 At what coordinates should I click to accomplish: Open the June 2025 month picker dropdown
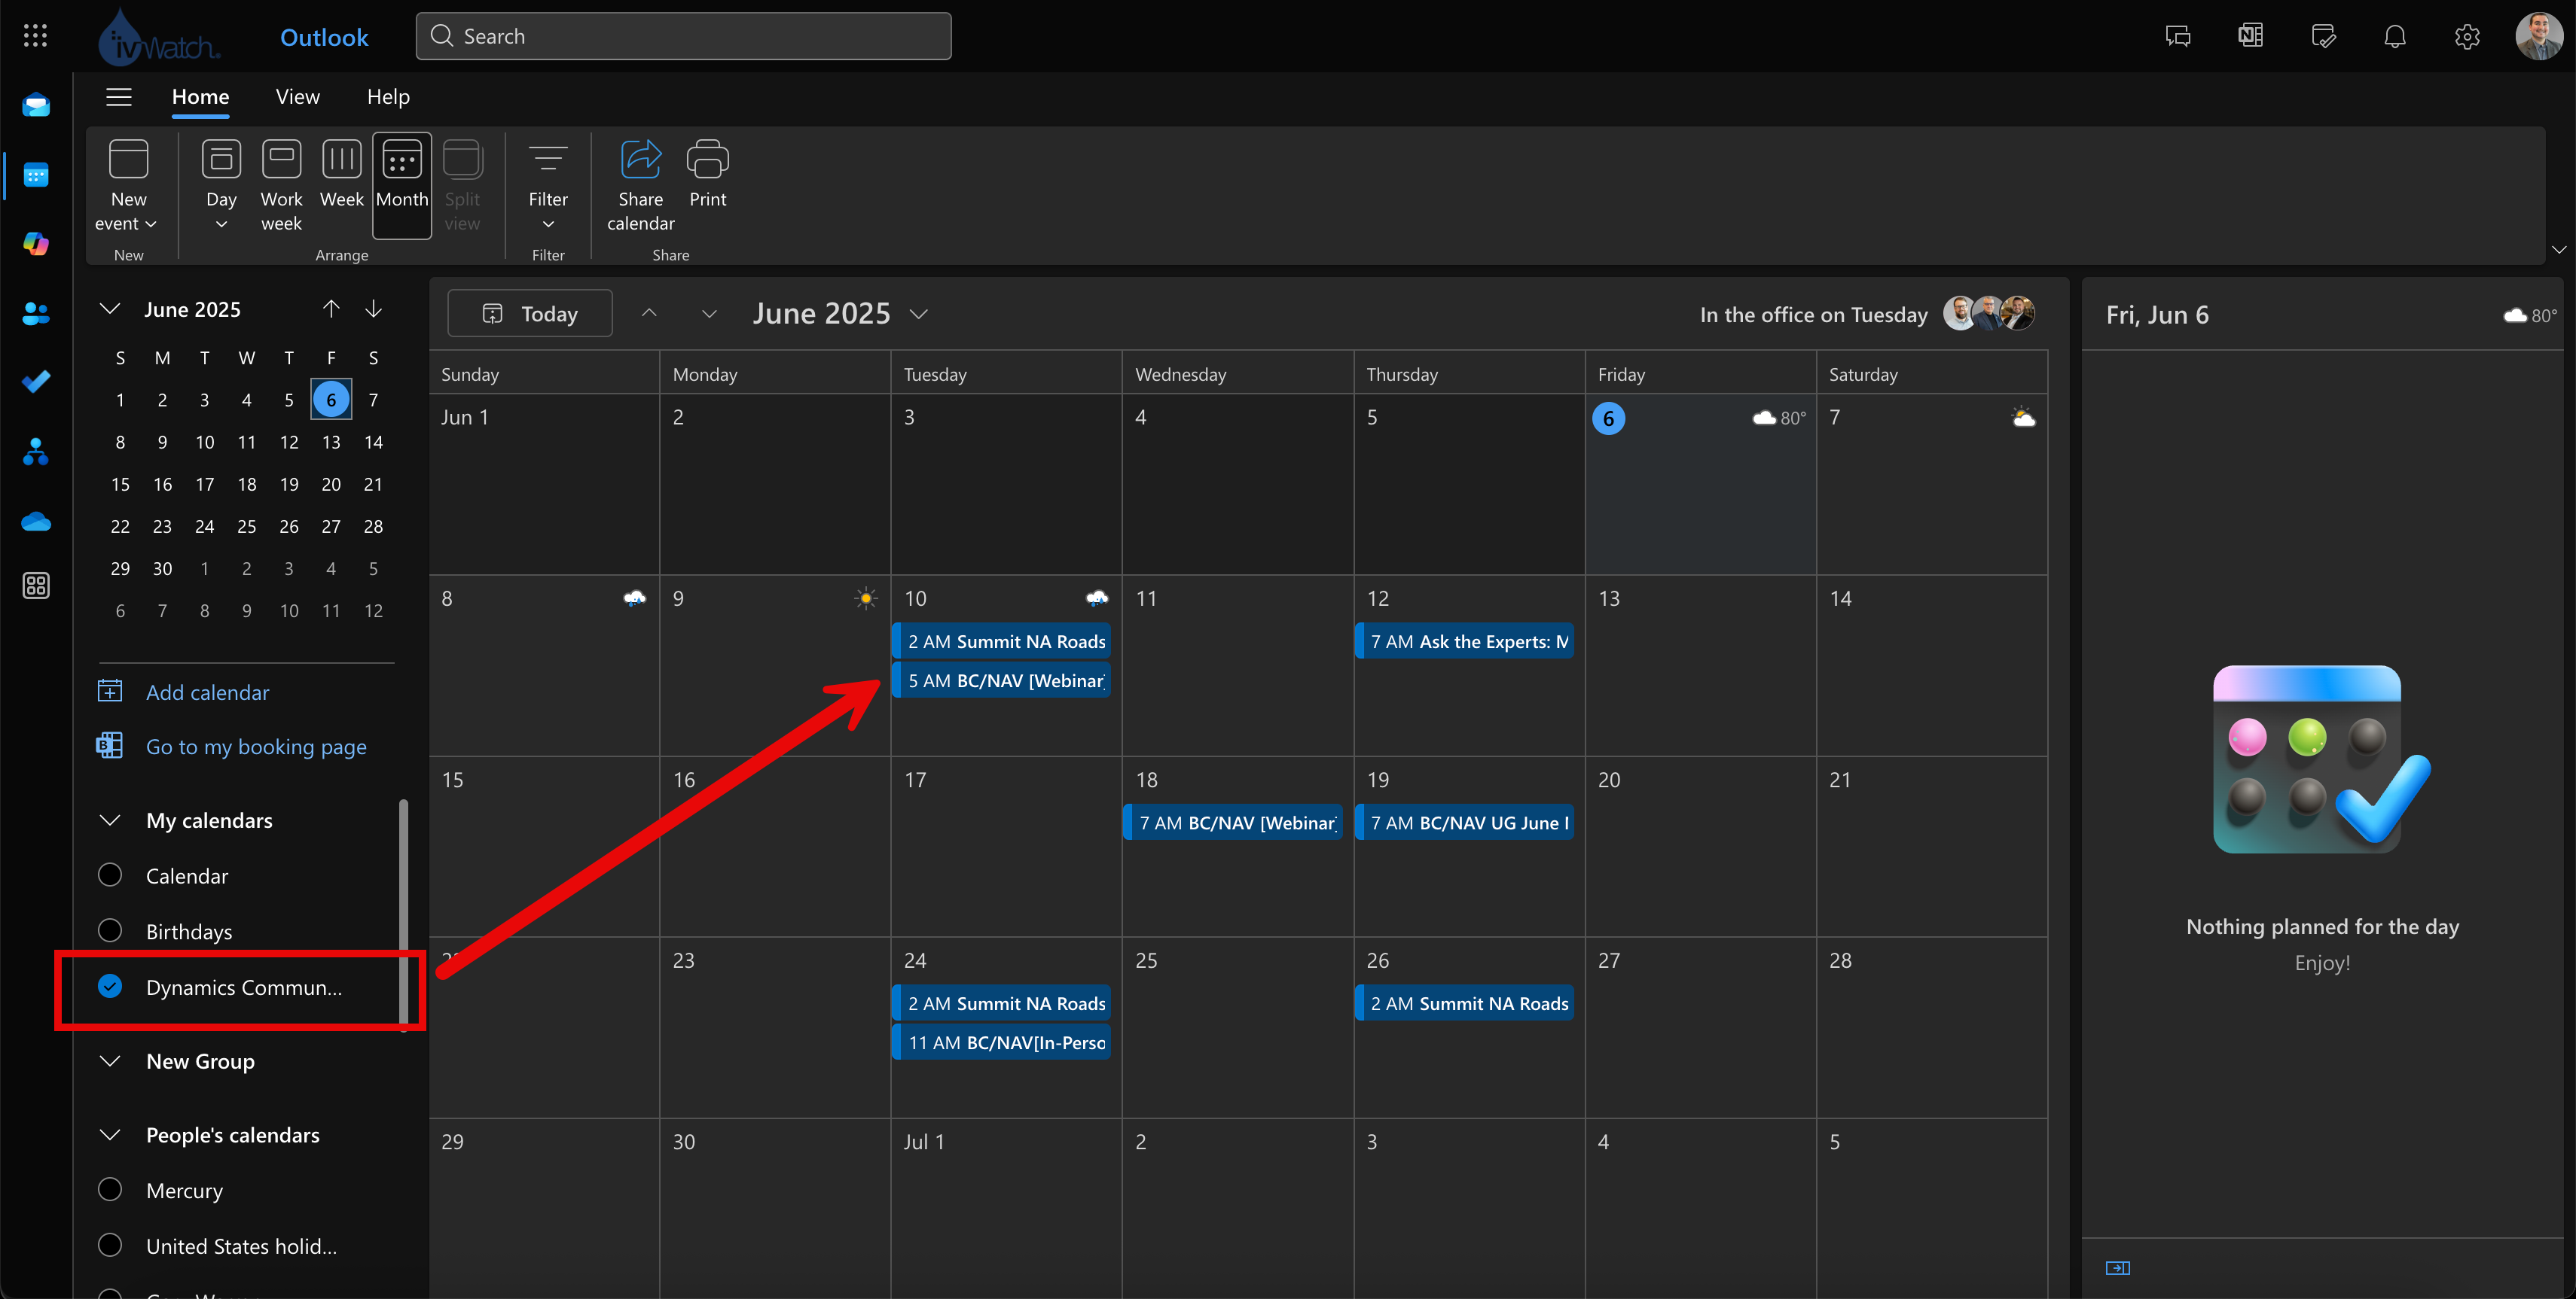919,315
